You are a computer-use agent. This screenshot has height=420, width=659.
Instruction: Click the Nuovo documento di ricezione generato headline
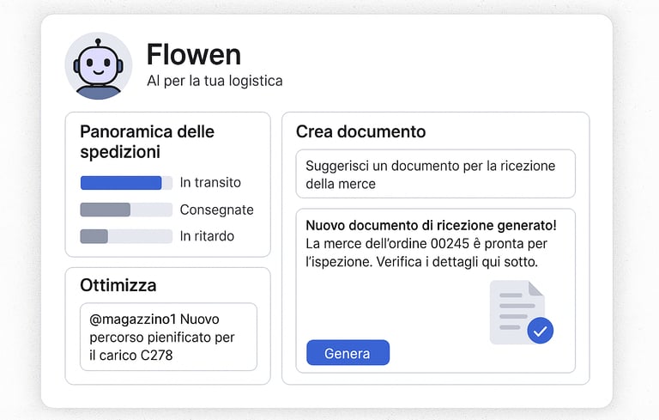pos(431,226)
